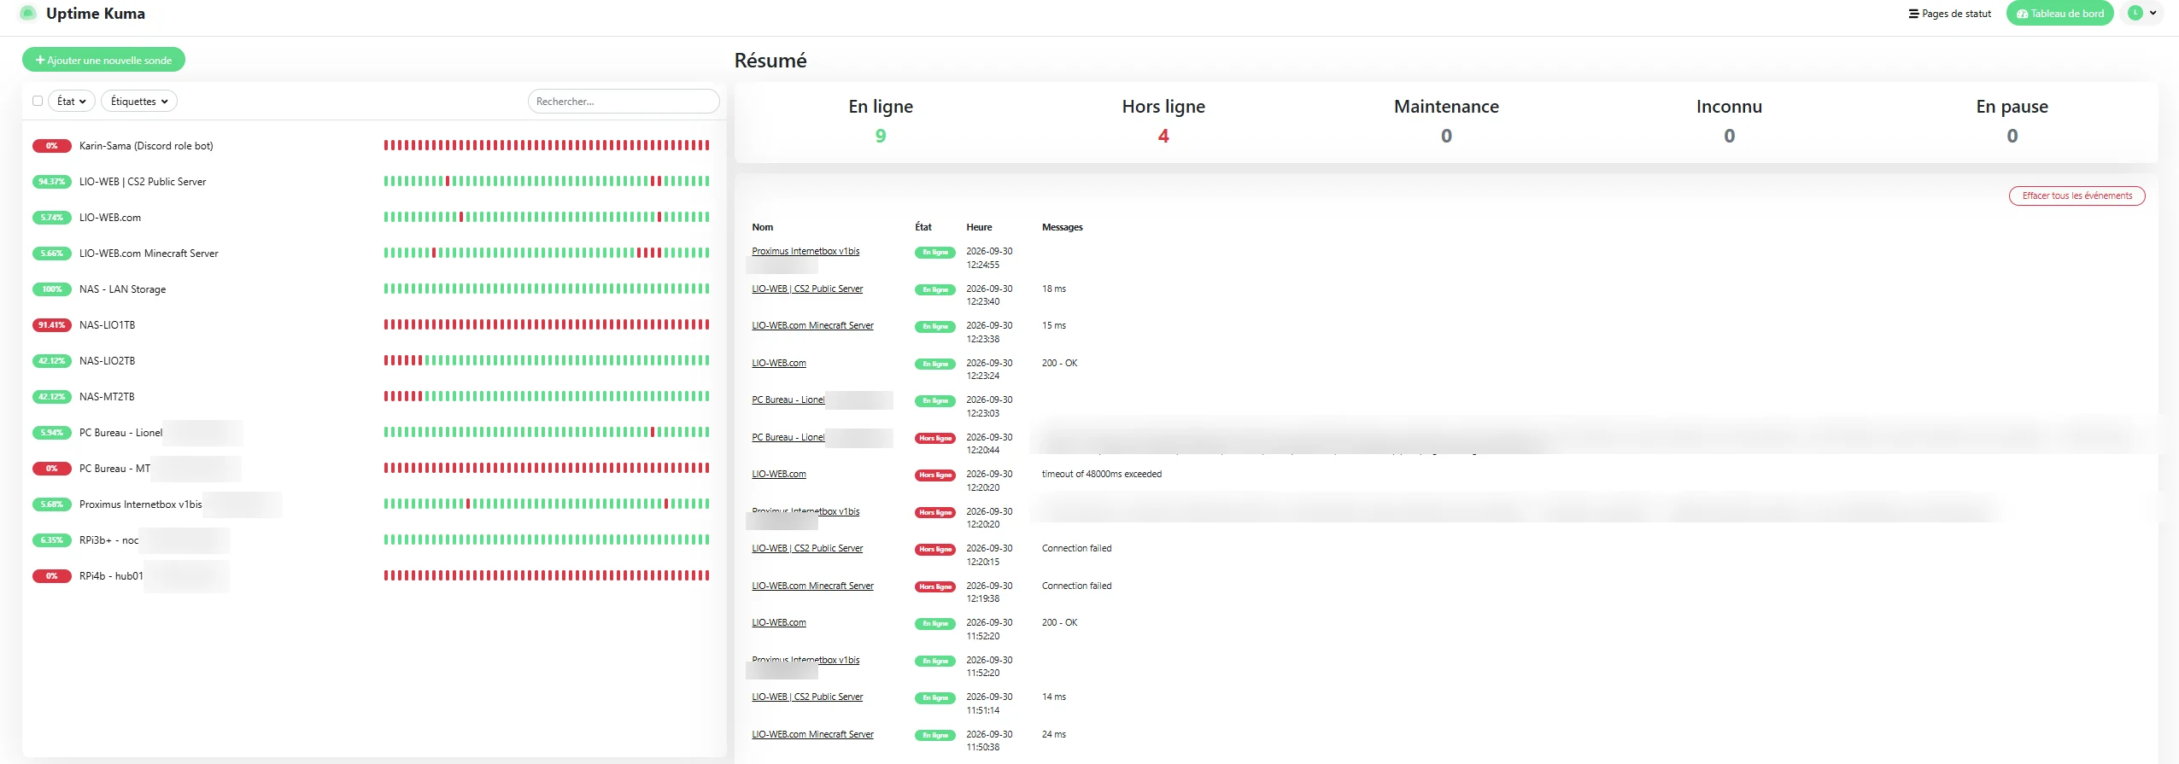Select the NAS - LAN Storage monitor

(373, 289)
